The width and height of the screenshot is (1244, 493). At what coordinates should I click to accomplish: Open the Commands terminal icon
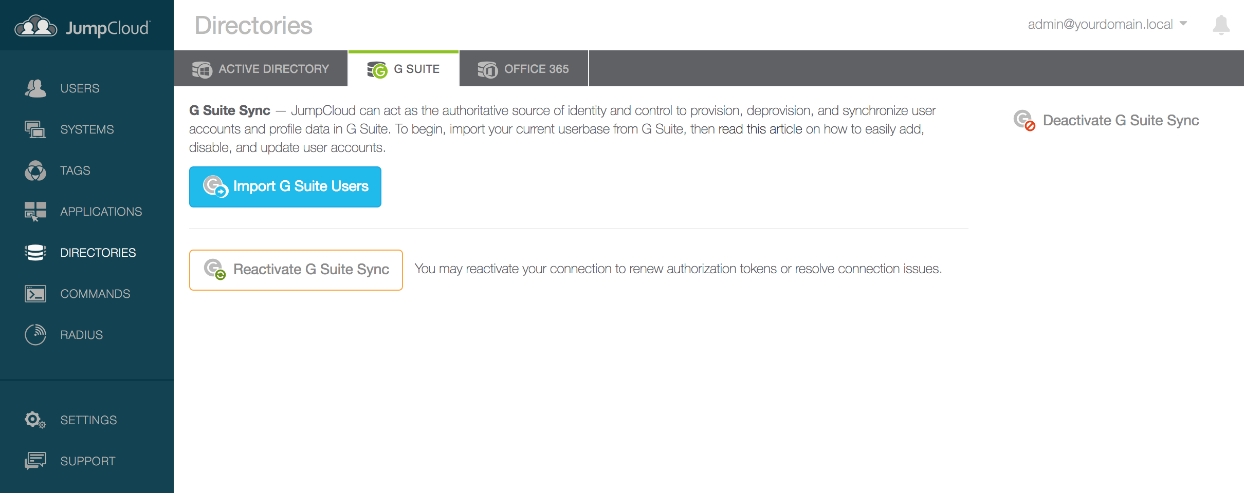tap(35, 294)
